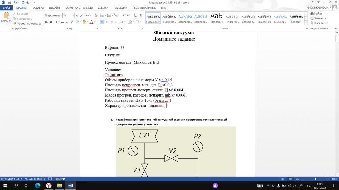Click the vertical scrollbar thumb
This screenshot has width=339, height=190.
[x=337, y=38]
